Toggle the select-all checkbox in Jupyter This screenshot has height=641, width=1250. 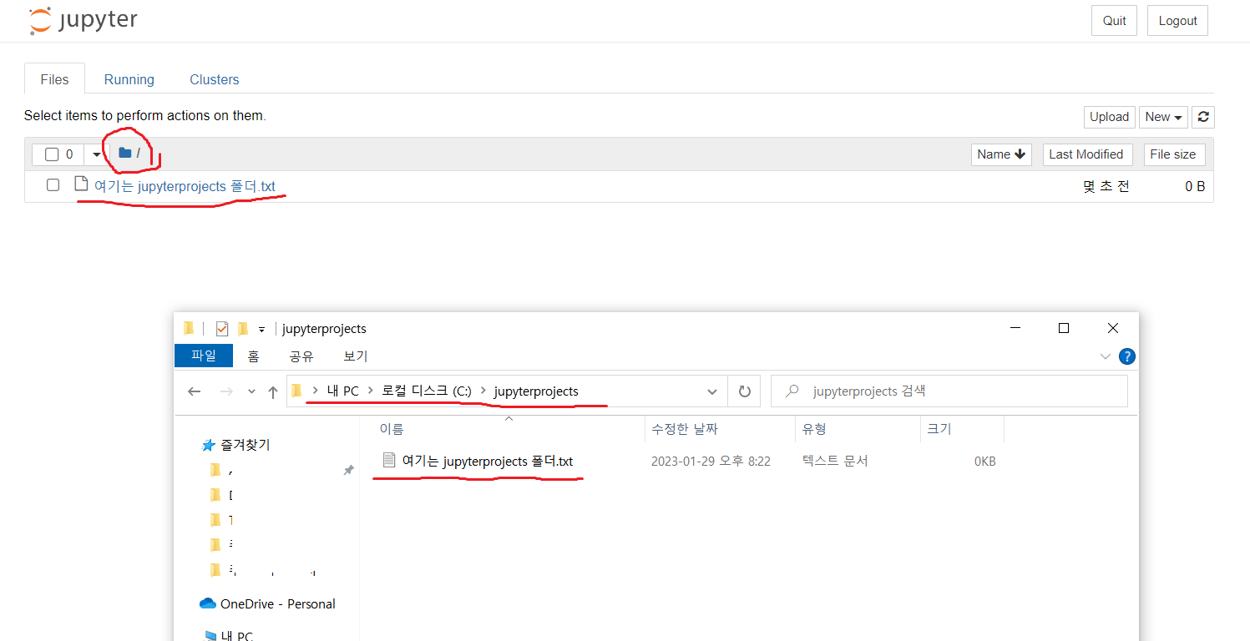click(x=52, y=154)
